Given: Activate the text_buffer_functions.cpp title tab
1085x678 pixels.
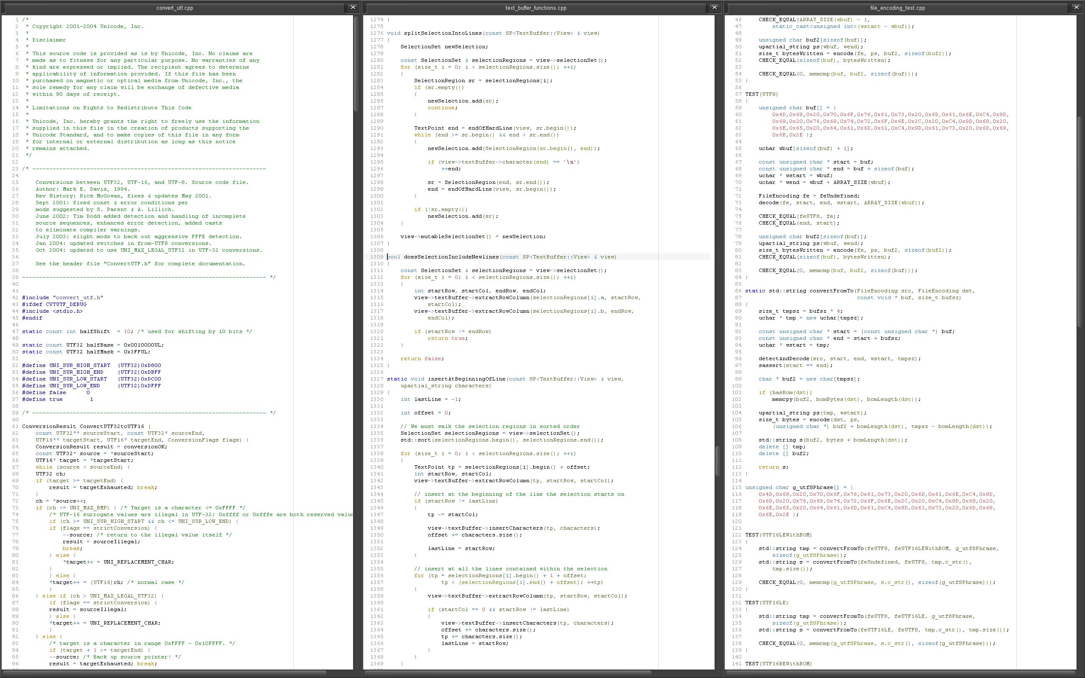Looking at the screenshot, I should [x=536, y=8].
